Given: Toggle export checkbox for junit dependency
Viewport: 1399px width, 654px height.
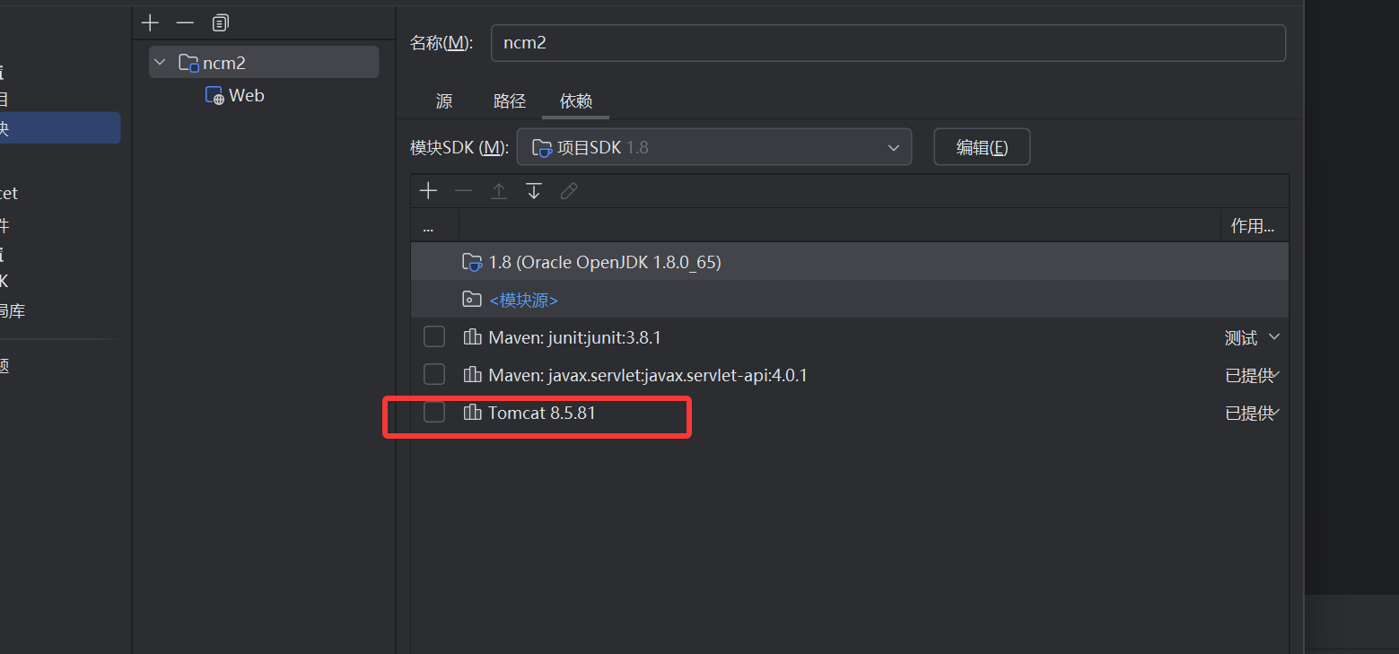Looking at the screenshot, I should click(x=434, y=337).
